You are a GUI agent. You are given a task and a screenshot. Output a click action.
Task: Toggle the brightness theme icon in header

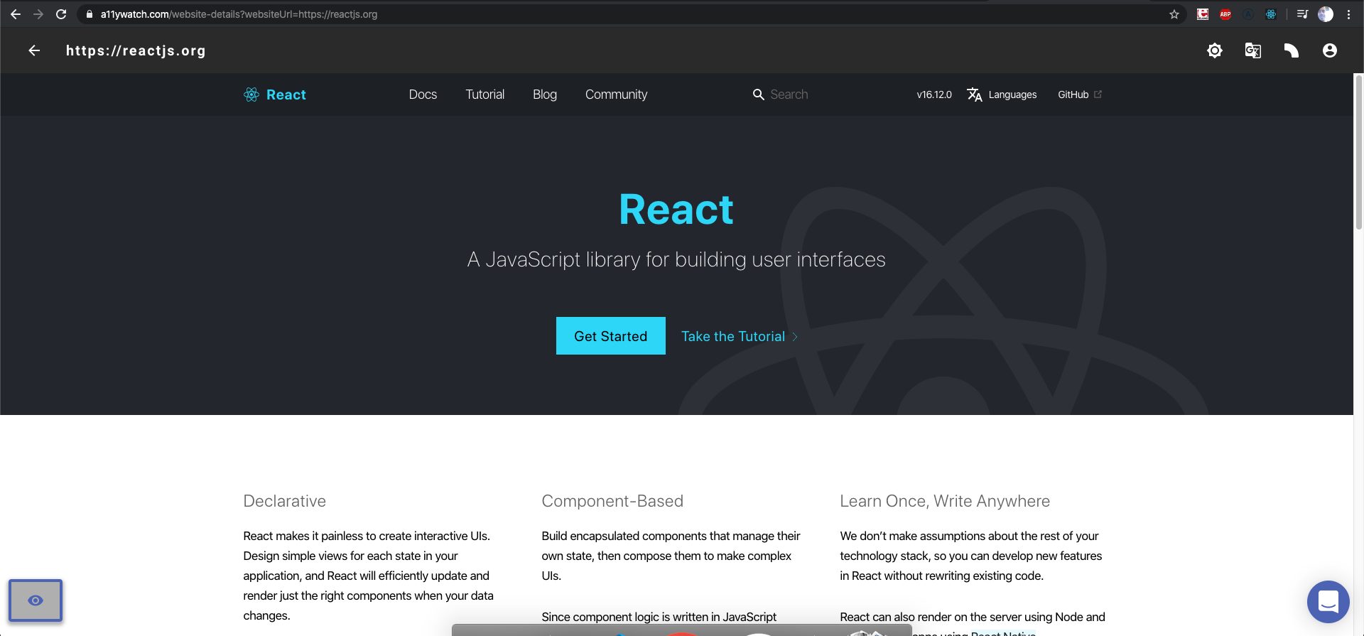[1215, 50]
